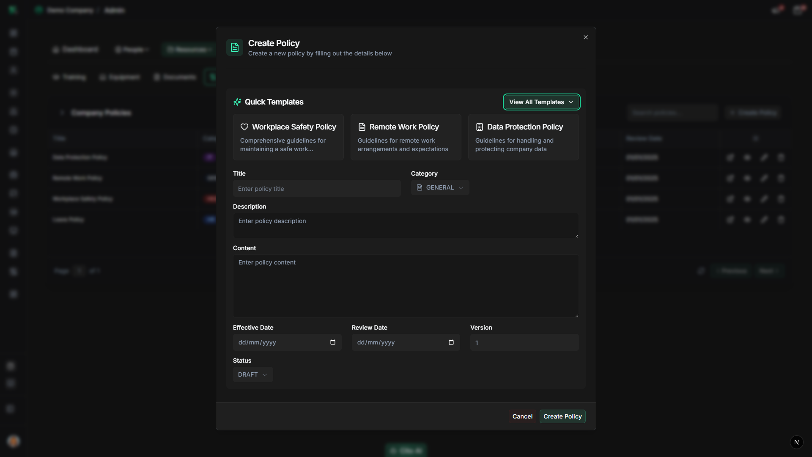The width and height of the screenshot is (812, 457).
Task: Select the Data Protection Policy template
Action: tap(523, 137)
